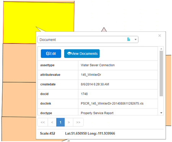
Task: Go to first page with << button
Action: 43,122
